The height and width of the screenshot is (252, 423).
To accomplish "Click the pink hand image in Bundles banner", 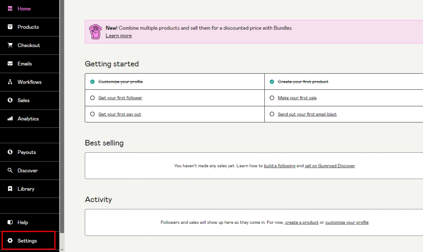I will (x=95, y=31).
